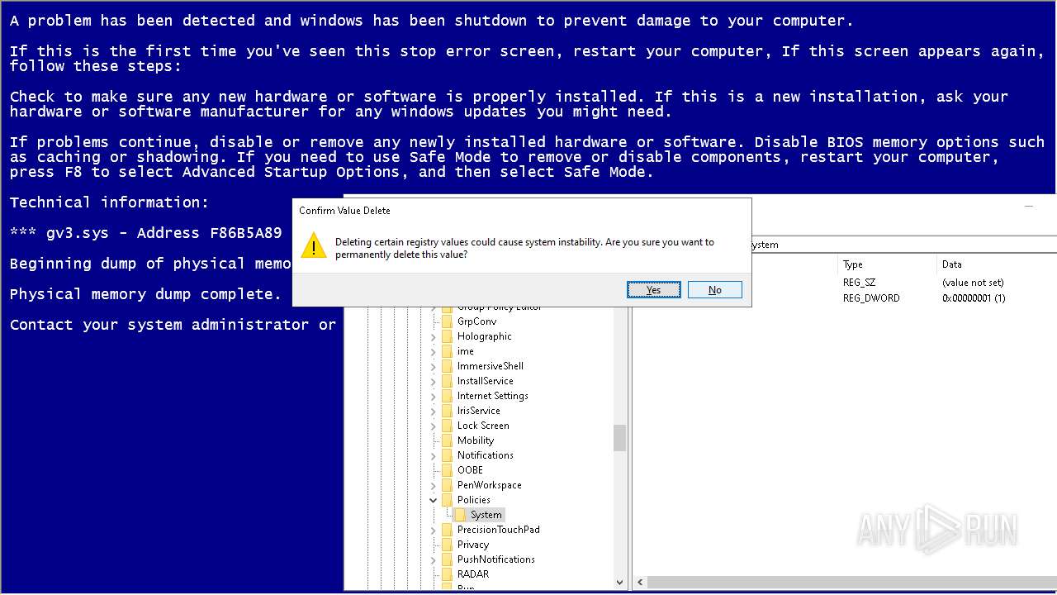Select the Holographic folder icon
The height and width of the screenshot is (595, 1057).
(447, 336)
